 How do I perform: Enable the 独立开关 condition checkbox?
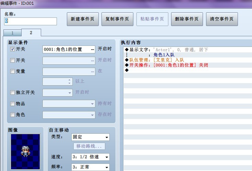[12, 92]
